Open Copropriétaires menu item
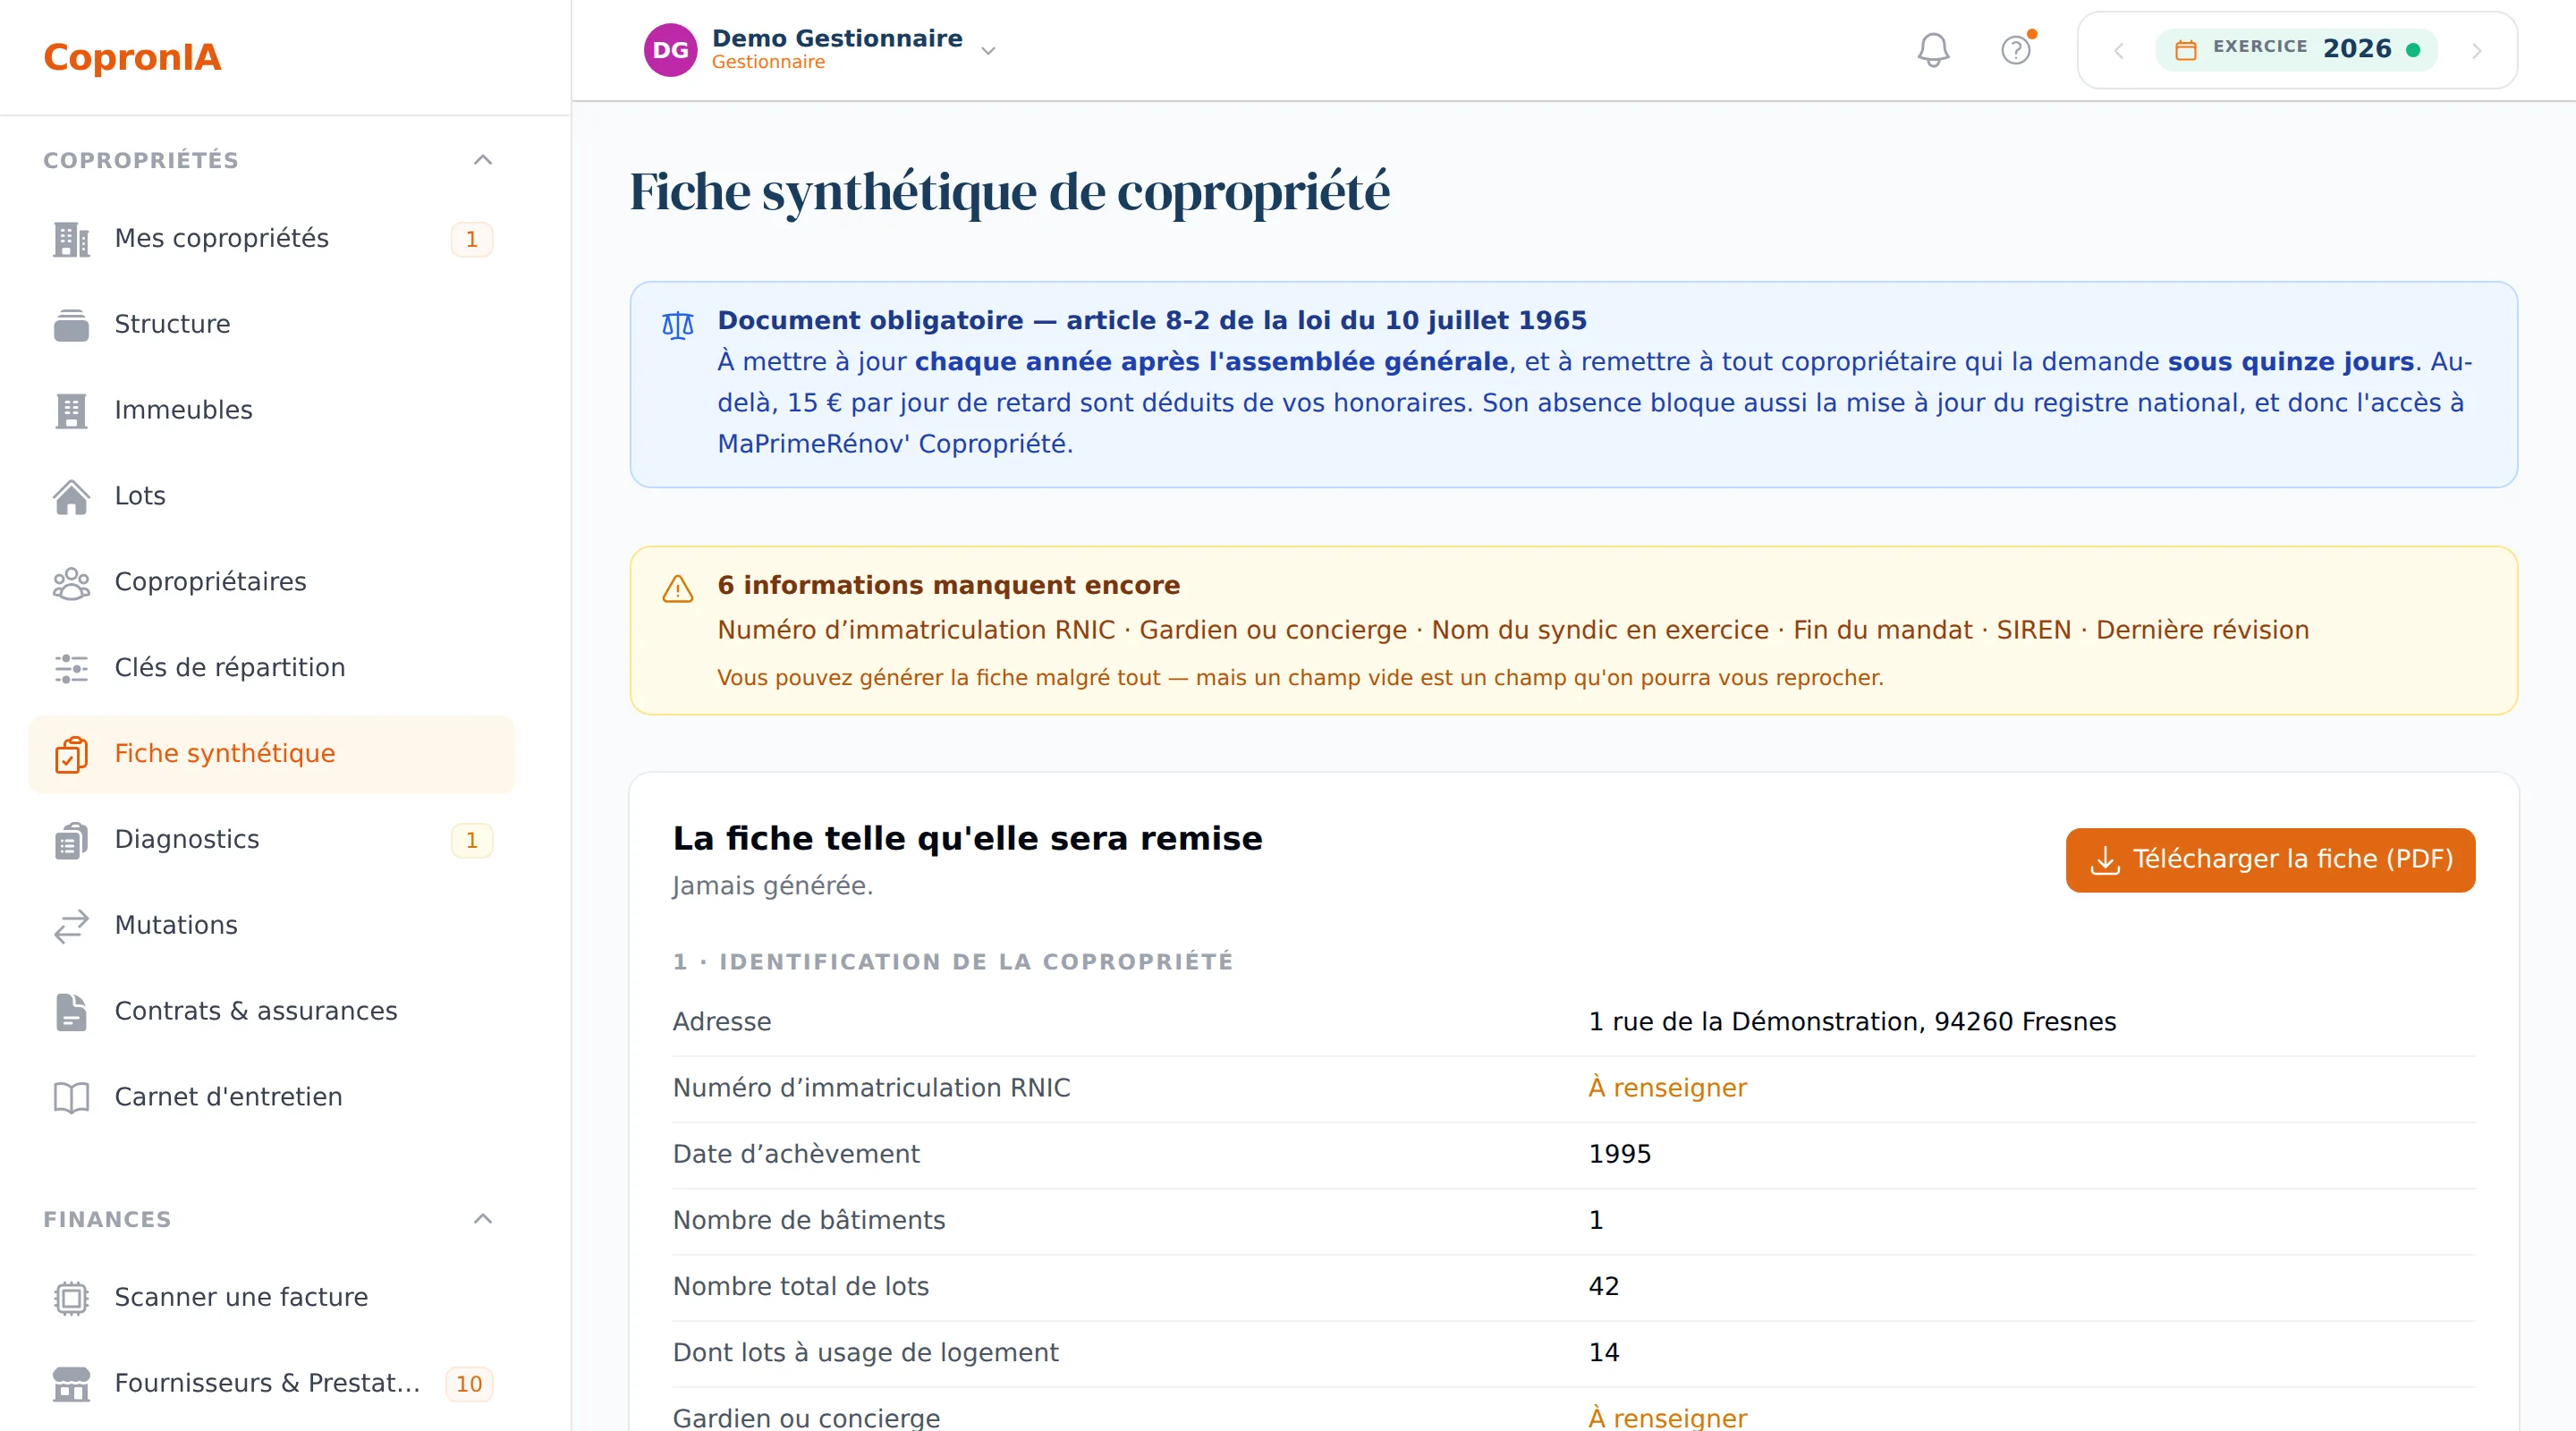 pyautogui.click(x=271, y=583)
